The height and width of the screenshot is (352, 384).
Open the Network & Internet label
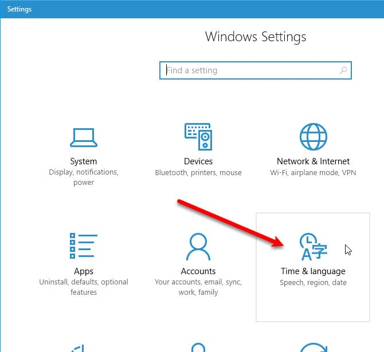(x=313, y=161)
